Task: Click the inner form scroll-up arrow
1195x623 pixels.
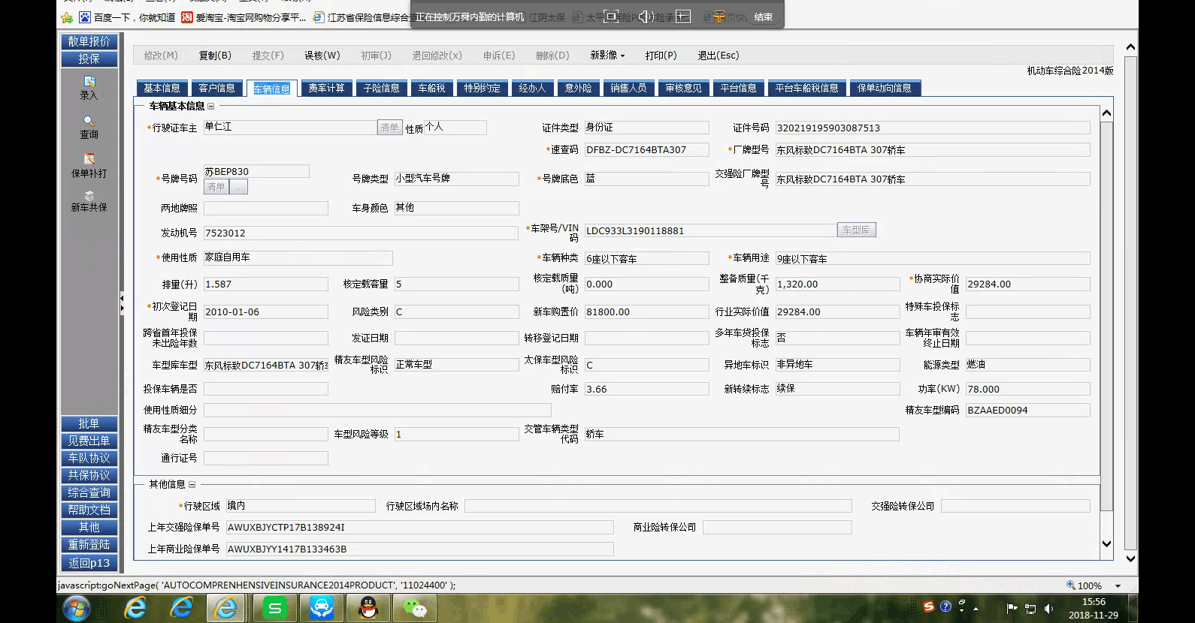Action: [1106, 113]
